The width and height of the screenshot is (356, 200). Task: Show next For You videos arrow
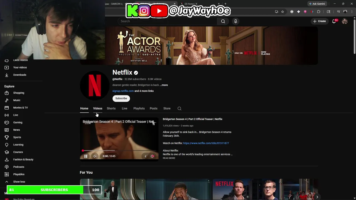coord(317,197)
